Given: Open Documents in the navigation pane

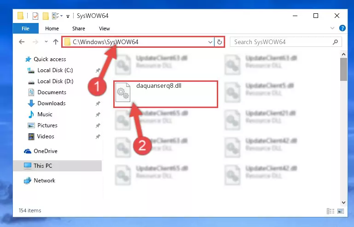Looking at the screenshot, I should [52, 92].
